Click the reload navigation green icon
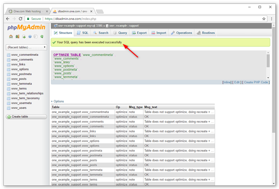Screen dimensions: 279x189 [x=42, y=37]
